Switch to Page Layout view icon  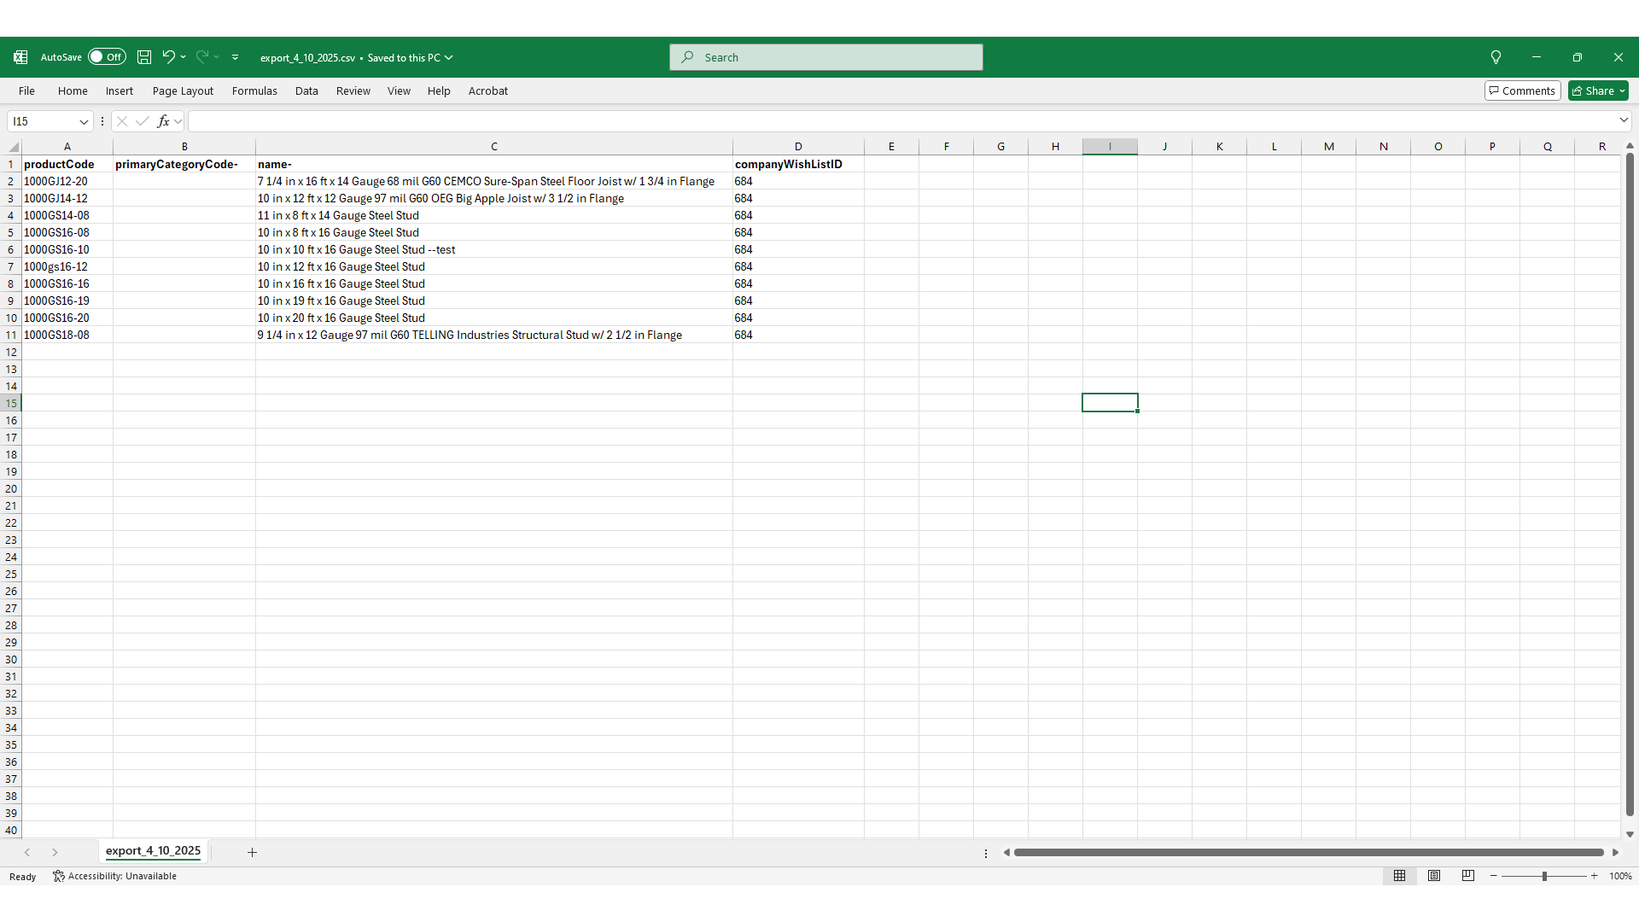tap(1434, 876)
